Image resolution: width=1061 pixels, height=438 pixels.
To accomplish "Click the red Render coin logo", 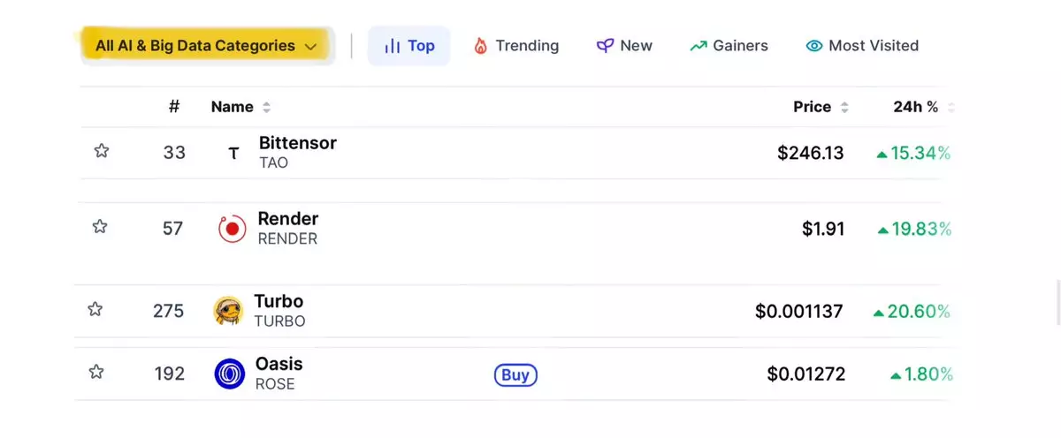I will 233,229.
